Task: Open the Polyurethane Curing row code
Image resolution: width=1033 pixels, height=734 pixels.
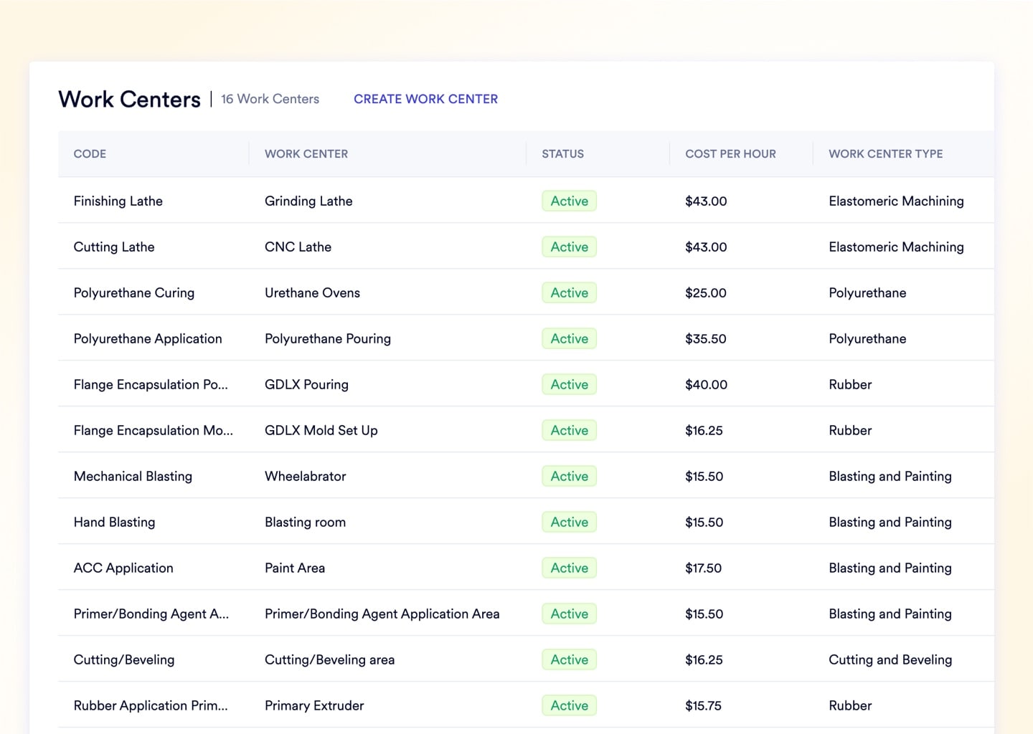Action: point(134,292)
